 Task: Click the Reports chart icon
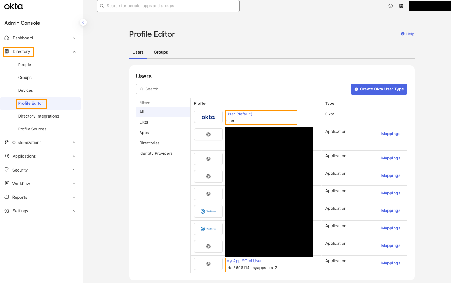point(6,197)
